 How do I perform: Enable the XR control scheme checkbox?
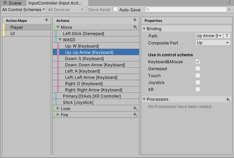pyautogui.click(x=198, y=89)
